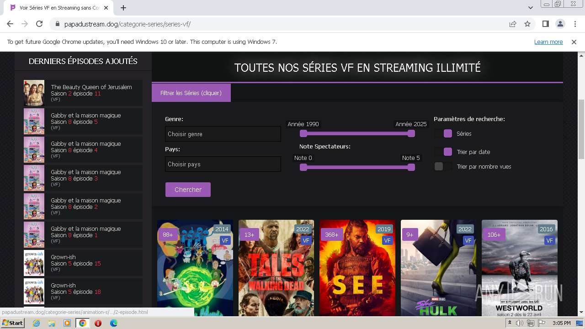The image size is (585, 329).
Task: Reload the current page
Action: [39, 24]
